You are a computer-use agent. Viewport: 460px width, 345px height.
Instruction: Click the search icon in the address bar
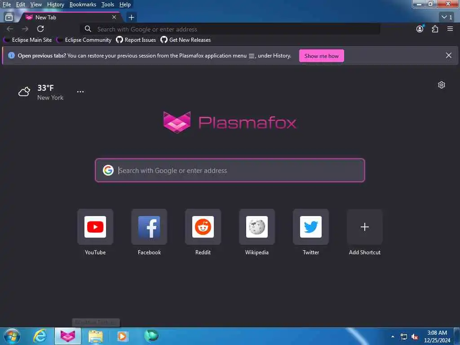coord(88,29)
